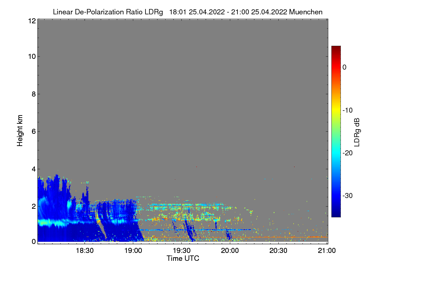Click the 'Height km' y-axis label
The width and height of the screenshot is (431, 287).
(x=20, y=131)
